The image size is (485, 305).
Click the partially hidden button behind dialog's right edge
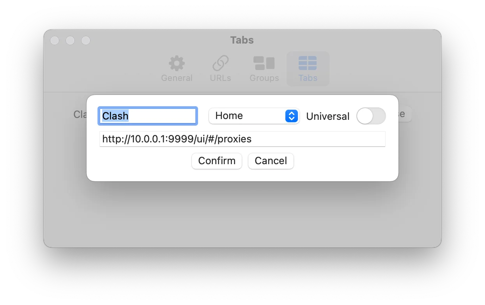click(x=405, y=114)
